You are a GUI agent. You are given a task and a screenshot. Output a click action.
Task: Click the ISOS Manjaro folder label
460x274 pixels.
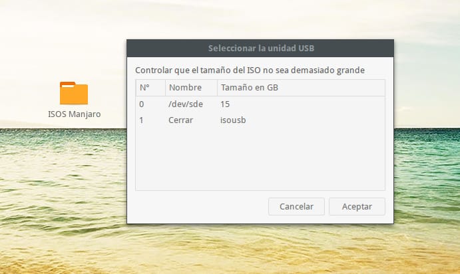coord(74,114)
